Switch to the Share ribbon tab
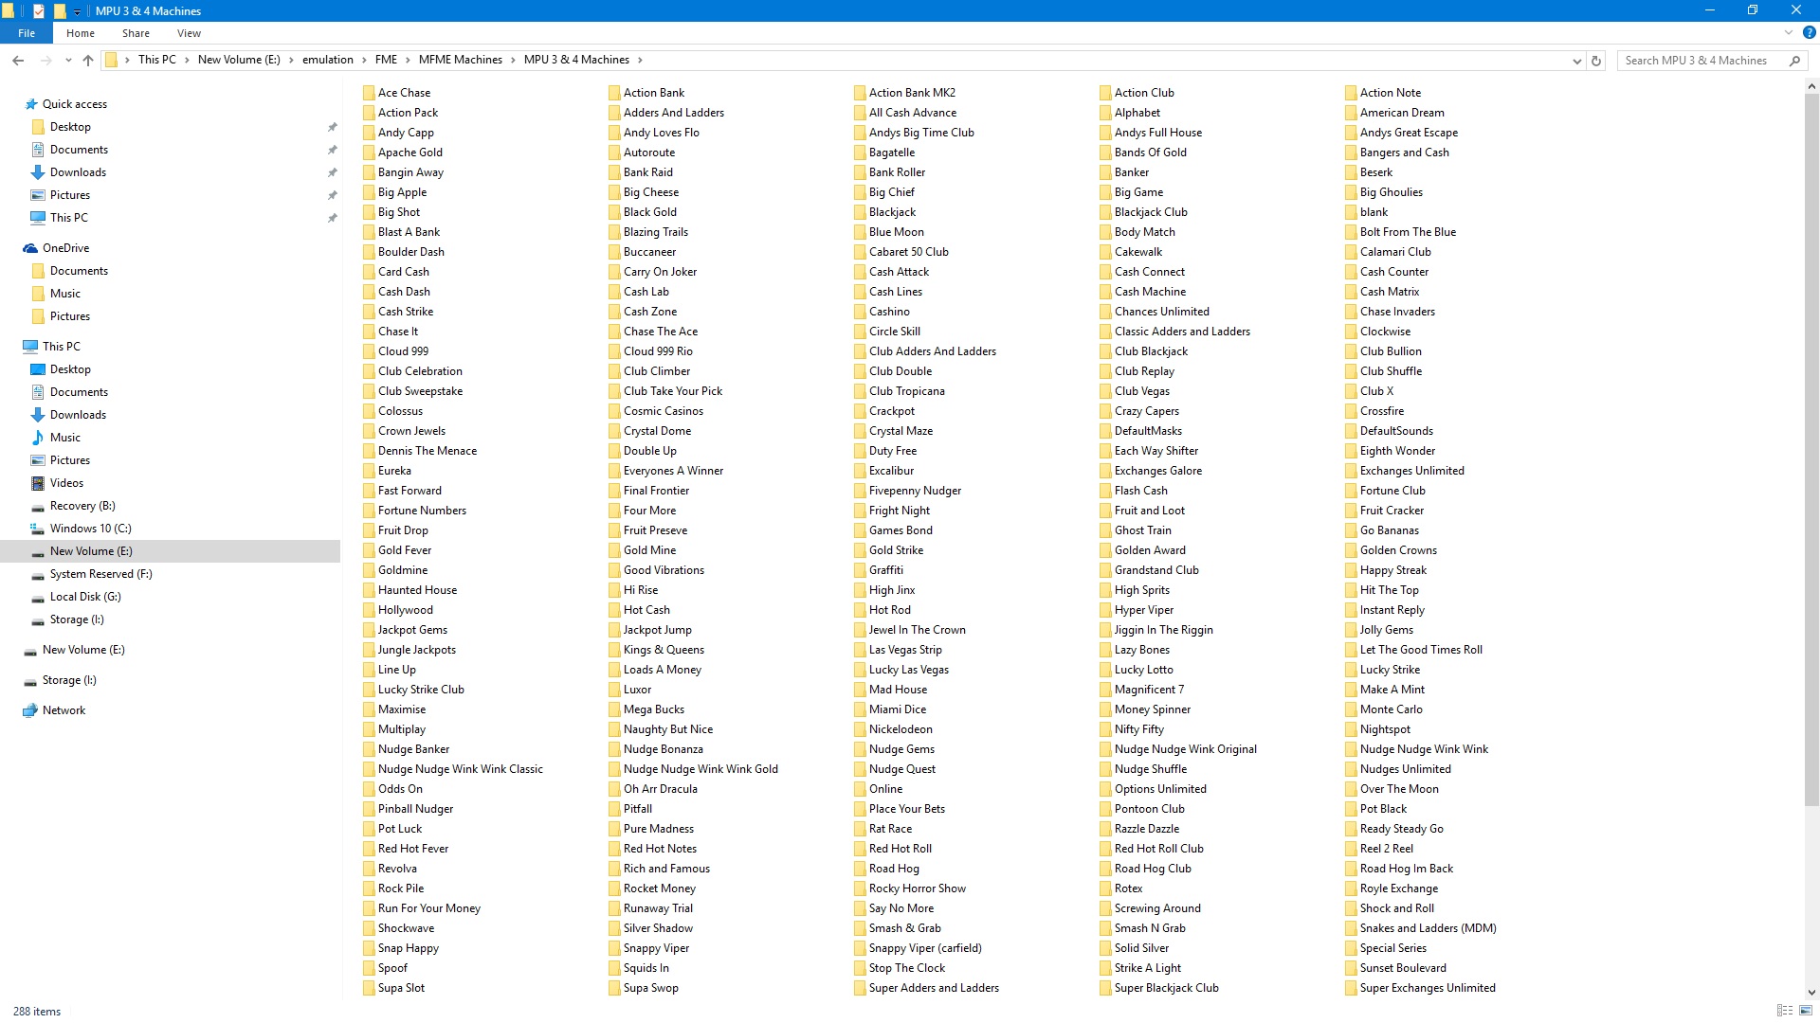1820x1023 pixels. pyautogui.click(x=136, y=33)
